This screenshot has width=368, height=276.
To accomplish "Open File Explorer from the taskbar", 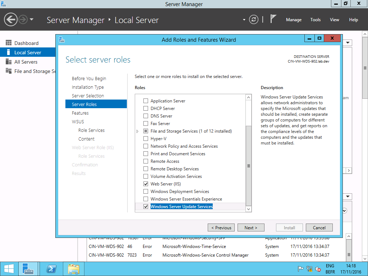I will 74,269.
